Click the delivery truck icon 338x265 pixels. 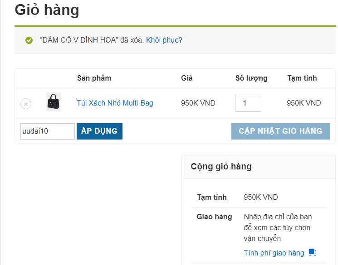point(312,252)
